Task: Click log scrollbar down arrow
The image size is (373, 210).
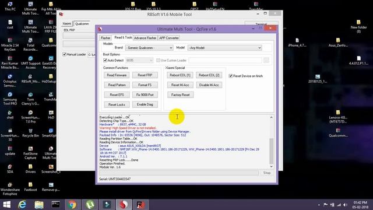Action: tap(271, 167)
